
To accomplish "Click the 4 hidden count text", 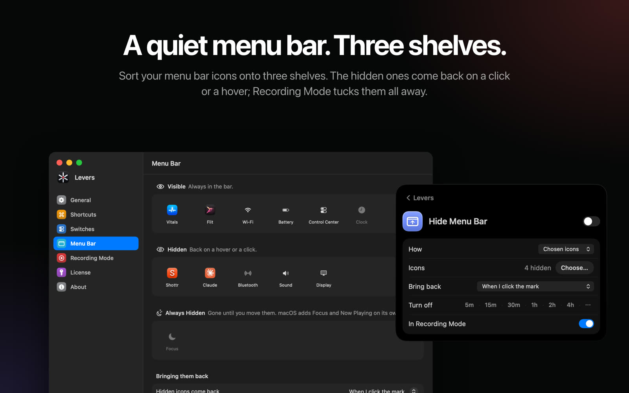I will [538, 268].
